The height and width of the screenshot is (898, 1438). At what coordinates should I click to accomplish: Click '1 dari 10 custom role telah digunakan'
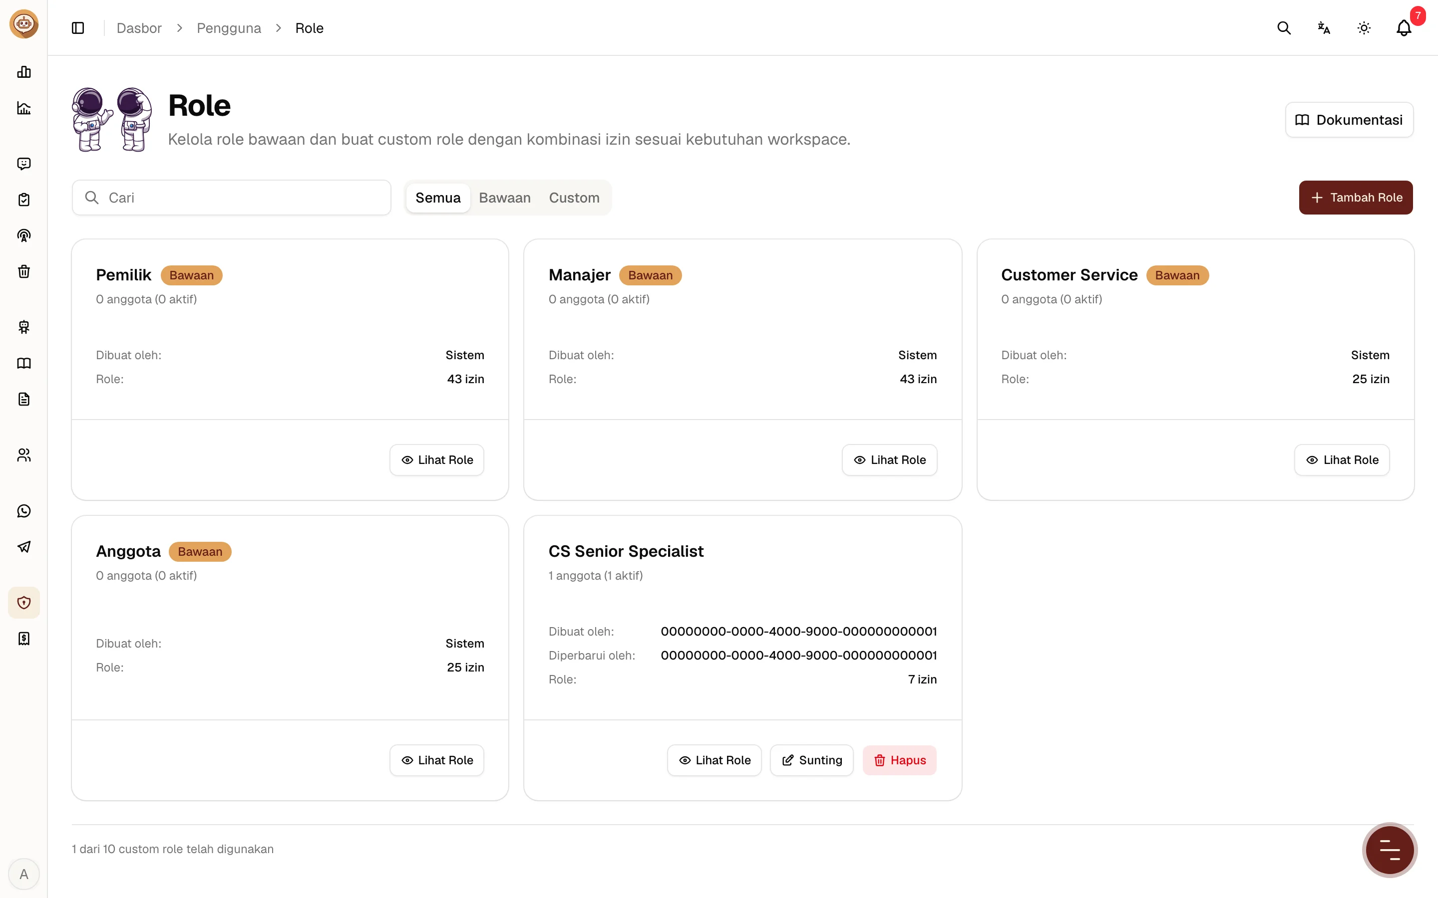[x=172, y=849]
